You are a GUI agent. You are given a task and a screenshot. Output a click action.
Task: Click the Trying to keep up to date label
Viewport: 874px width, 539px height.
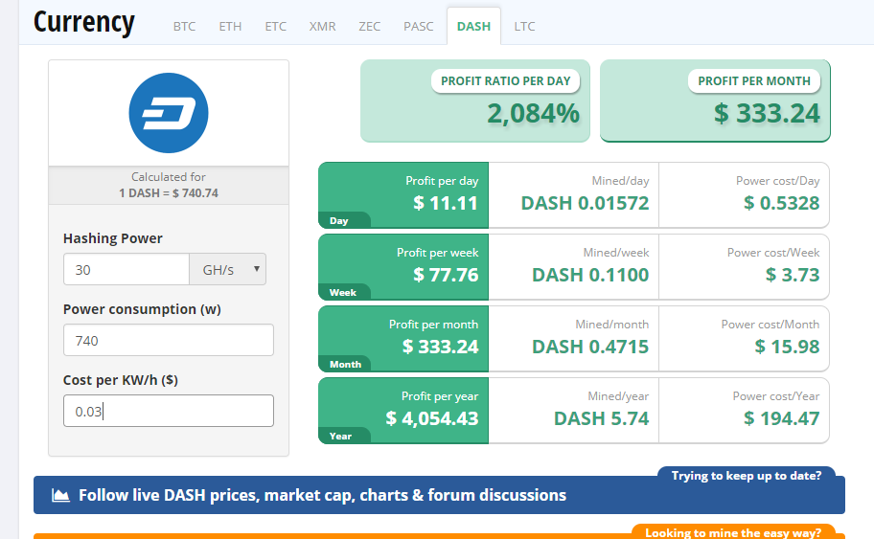[747, 476]
